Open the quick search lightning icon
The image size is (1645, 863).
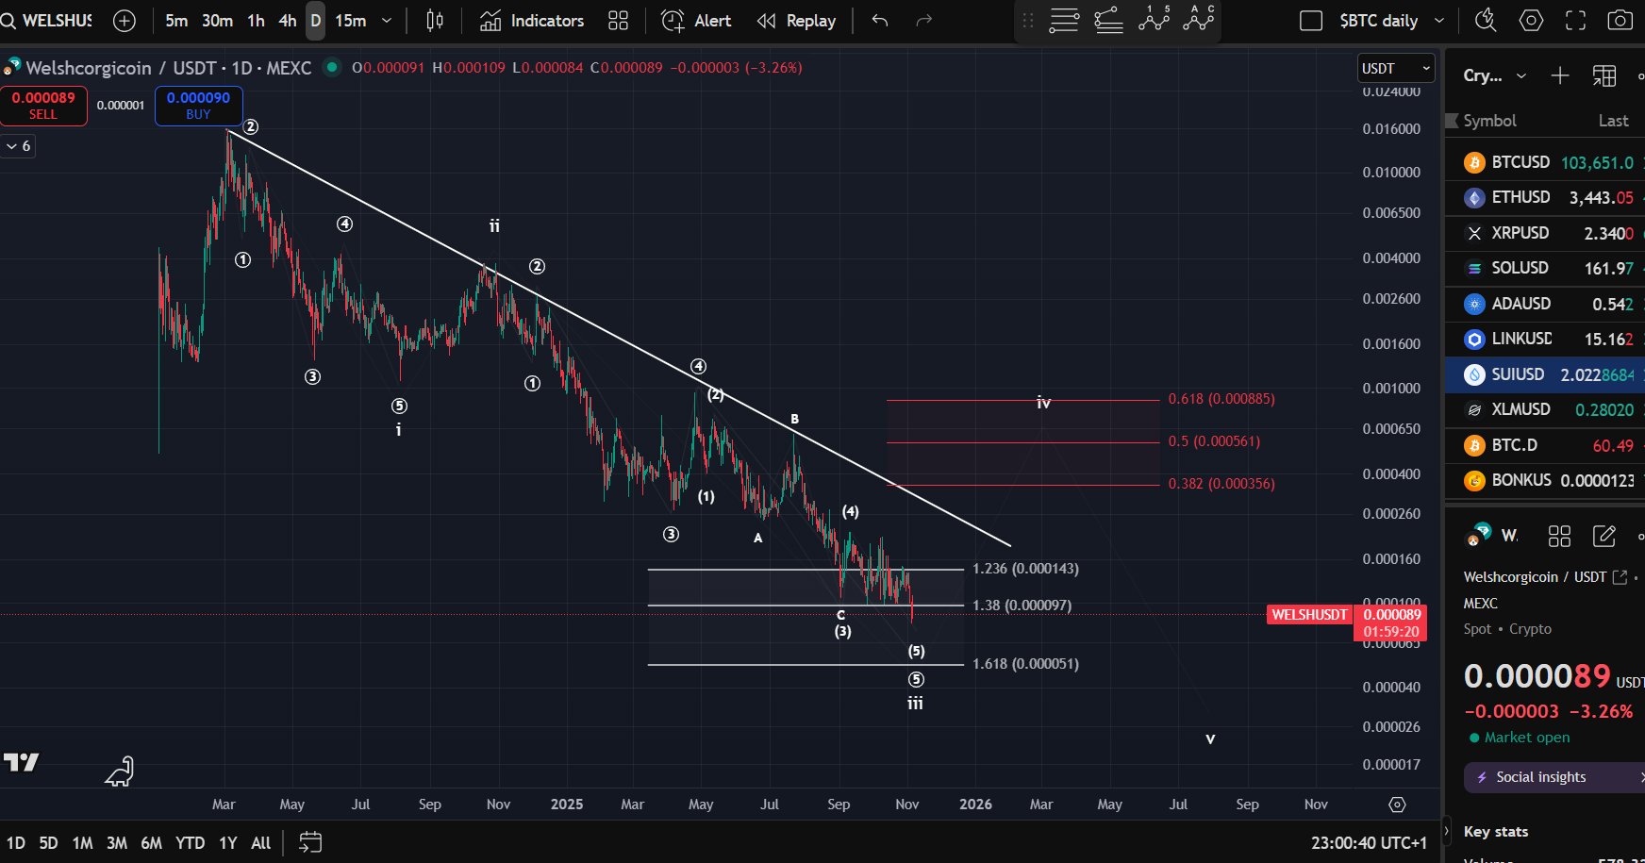coord(1486,21)
